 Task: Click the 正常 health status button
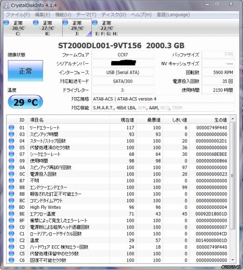click(x=25, y=71)
